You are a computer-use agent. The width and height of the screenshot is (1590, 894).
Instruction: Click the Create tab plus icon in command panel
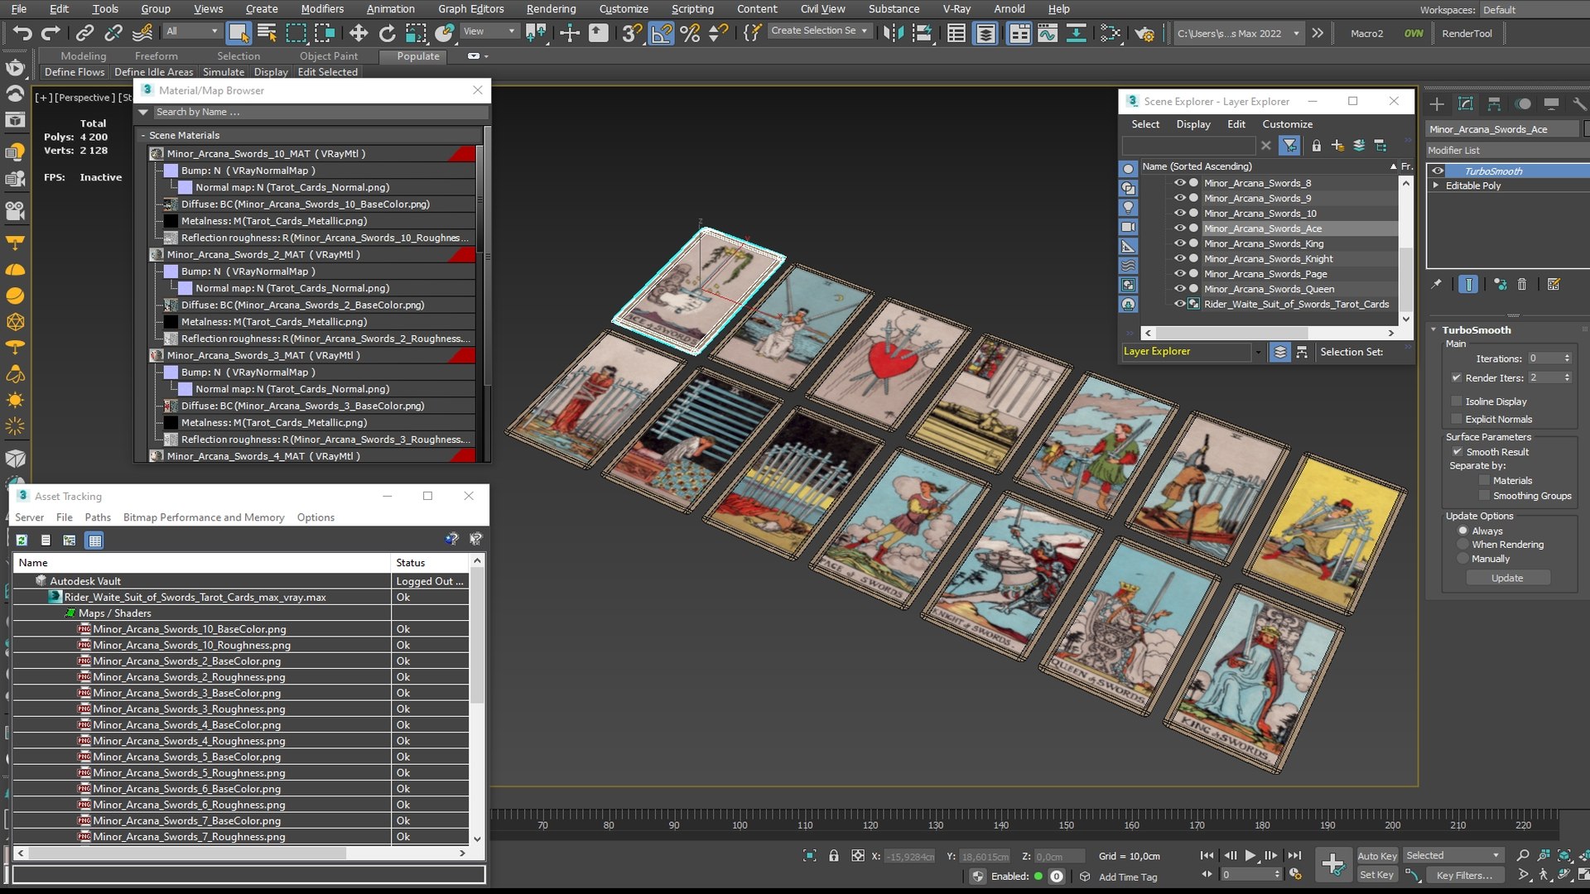point(1437,103)
